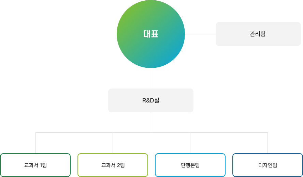Open the R&D실 department box
The height and width of the screenshot is (177, 303).
151,100
